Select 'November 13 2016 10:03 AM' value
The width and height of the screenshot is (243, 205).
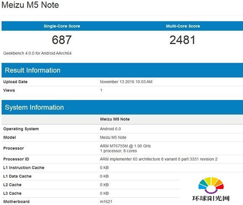coord(126,82)
